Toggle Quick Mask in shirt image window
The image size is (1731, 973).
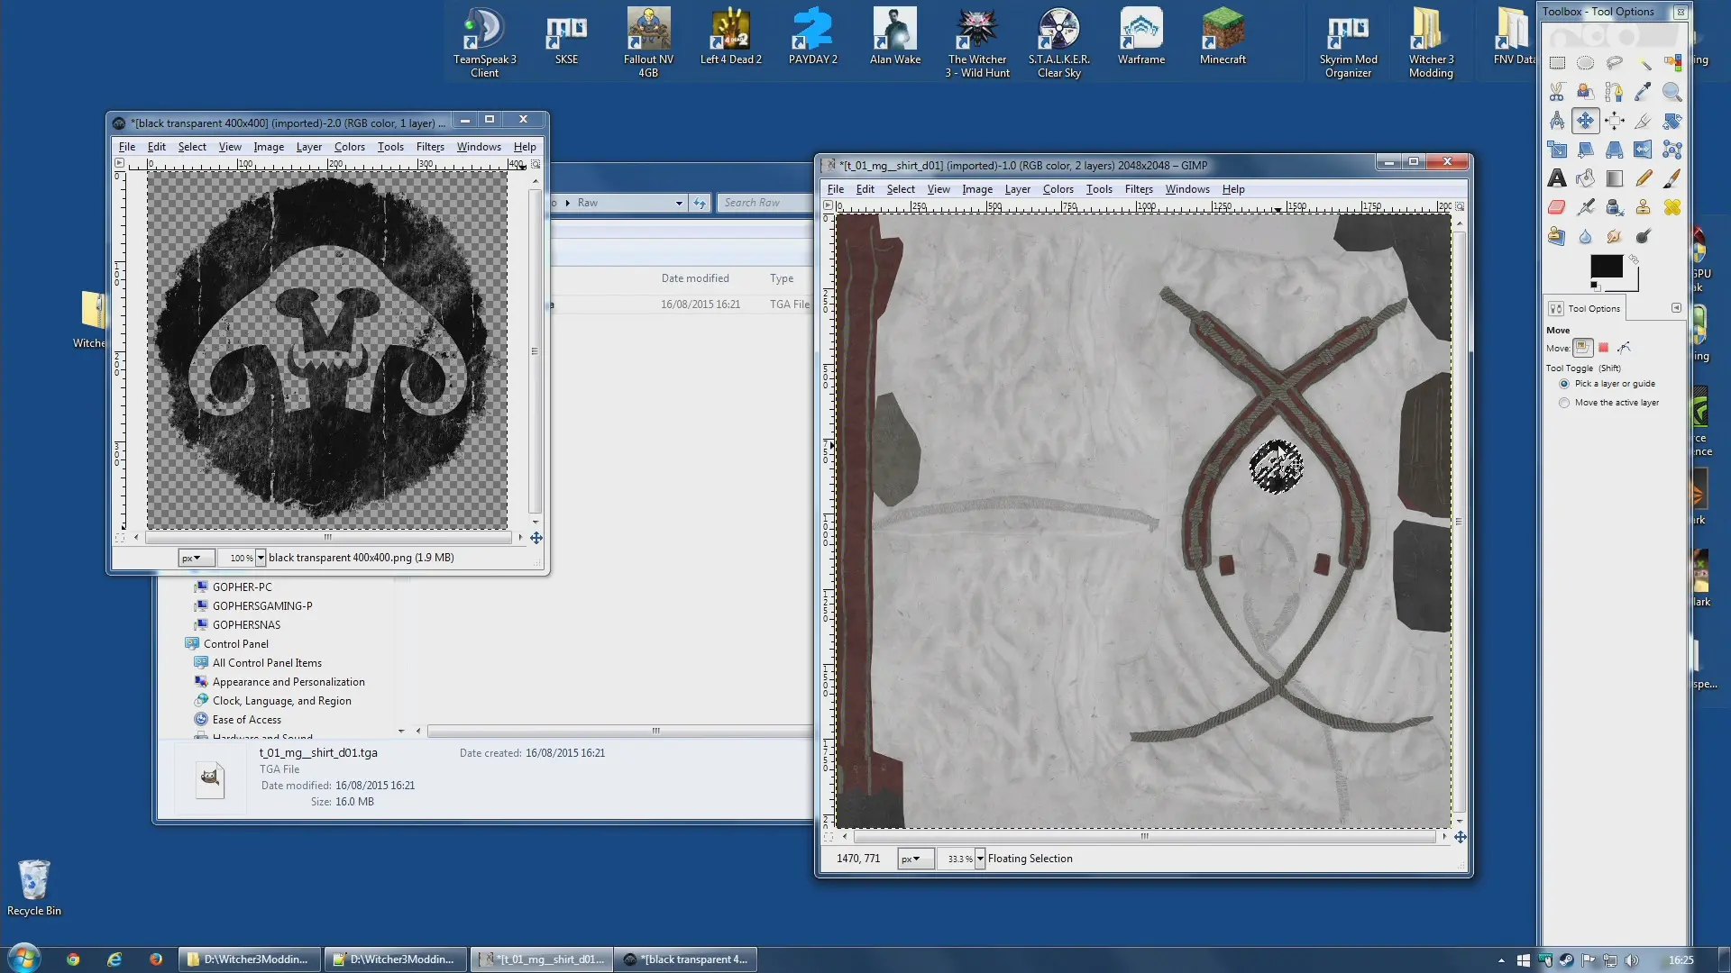(x=829, y=837)
